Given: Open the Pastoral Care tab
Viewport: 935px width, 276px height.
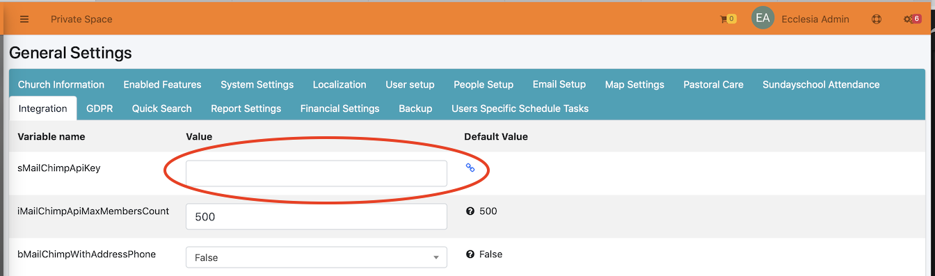Looking at the screenshot, I should coord(713,84).
